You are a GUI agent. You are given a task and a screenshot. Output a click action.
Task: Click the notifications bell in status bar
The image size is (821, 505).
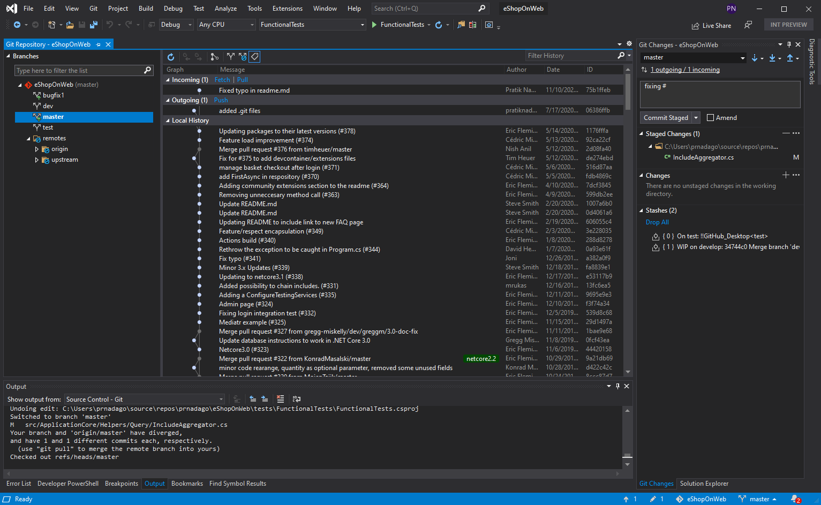point(795,499)
